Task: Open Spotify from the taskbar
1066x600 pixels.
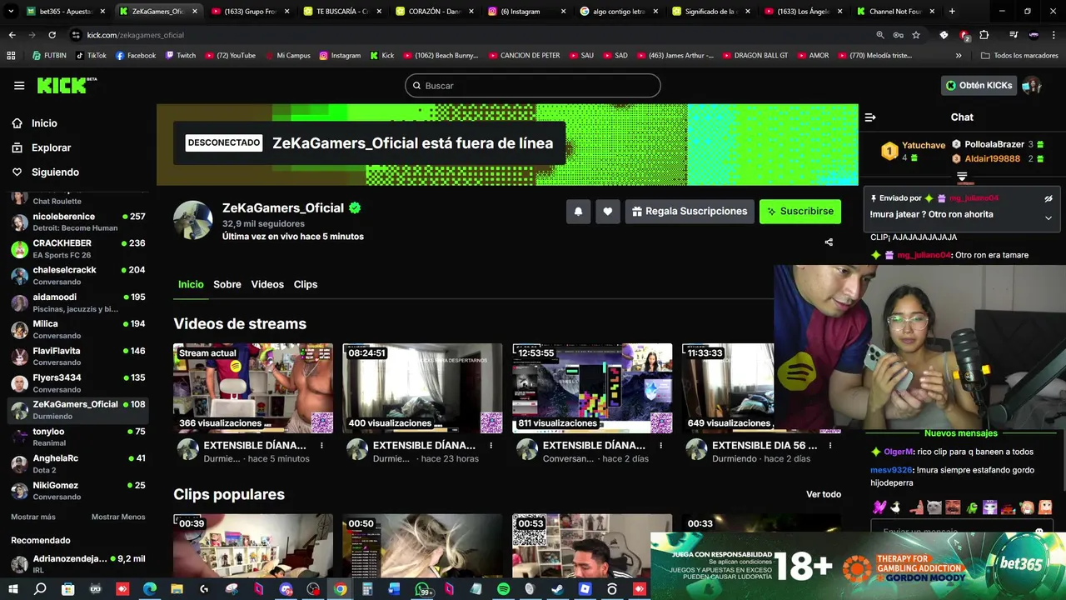Action: click(504, 589)
